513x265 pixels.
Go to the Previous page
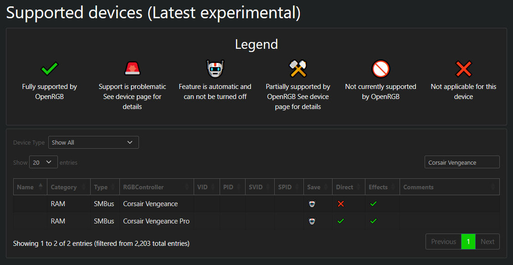443,242
